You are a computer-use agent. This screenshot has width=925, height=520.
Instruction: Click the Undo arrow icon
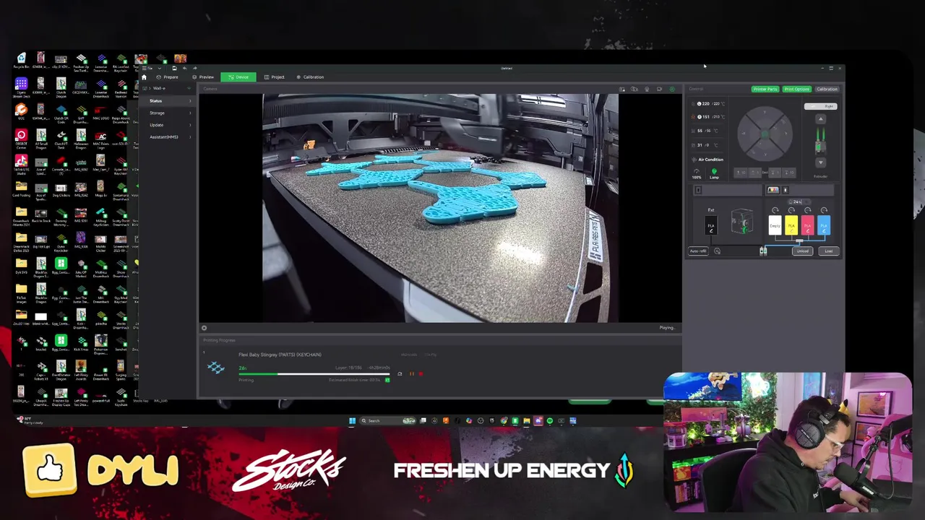click(x=185, y=68)
